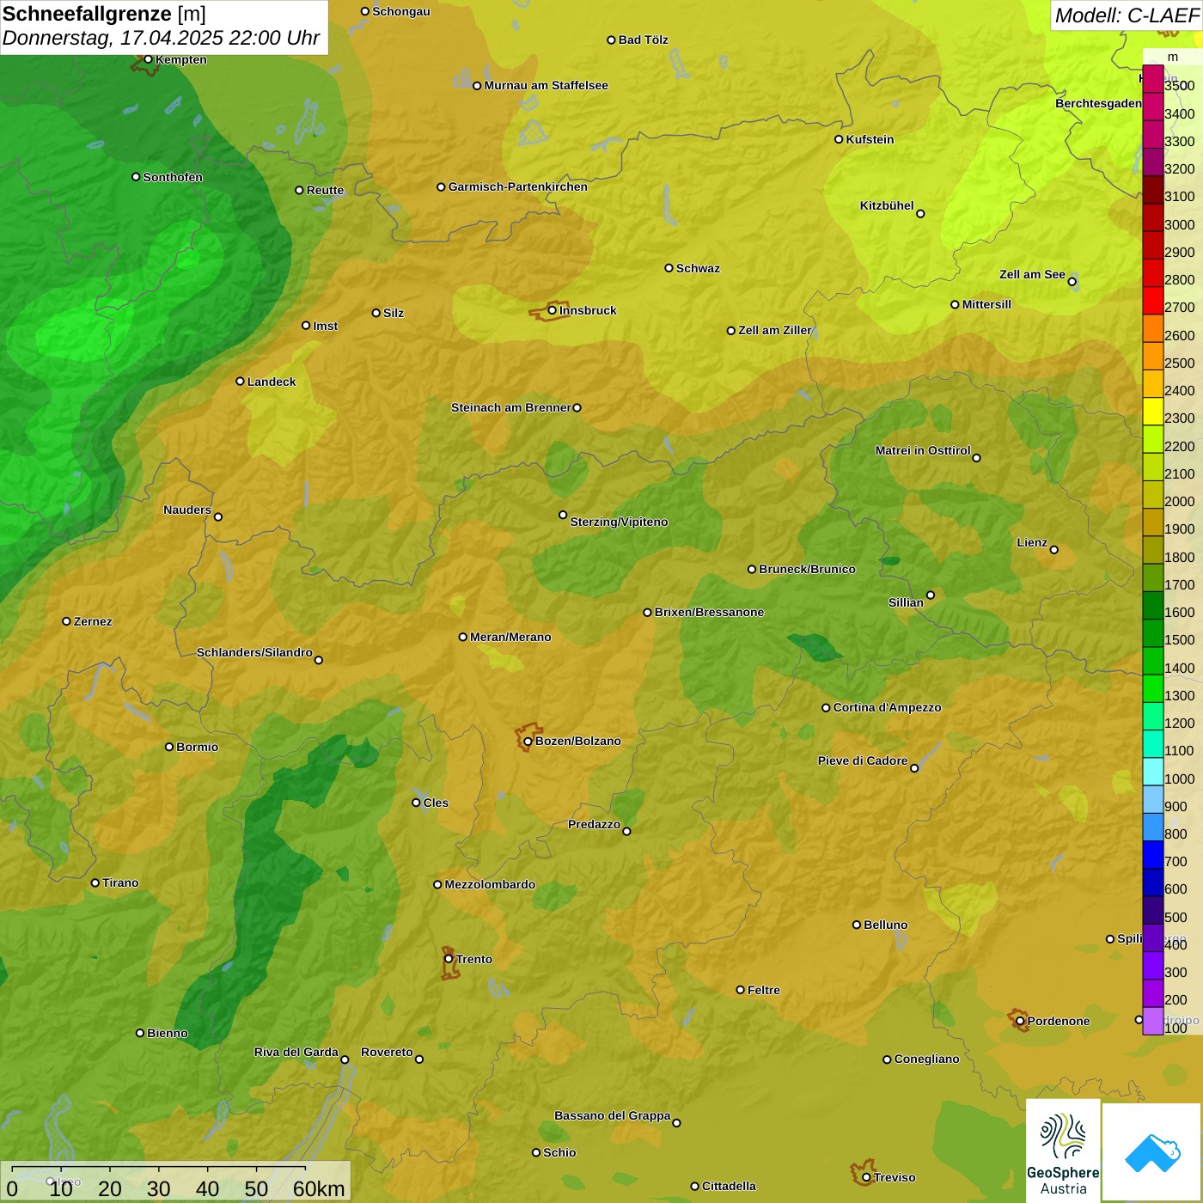Pick the magenta 3500 legend swatch

pos(1152,79)
